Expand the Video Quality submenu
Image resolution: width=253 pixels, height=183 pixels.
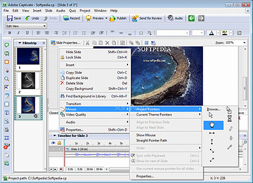[x=95, y=115]
